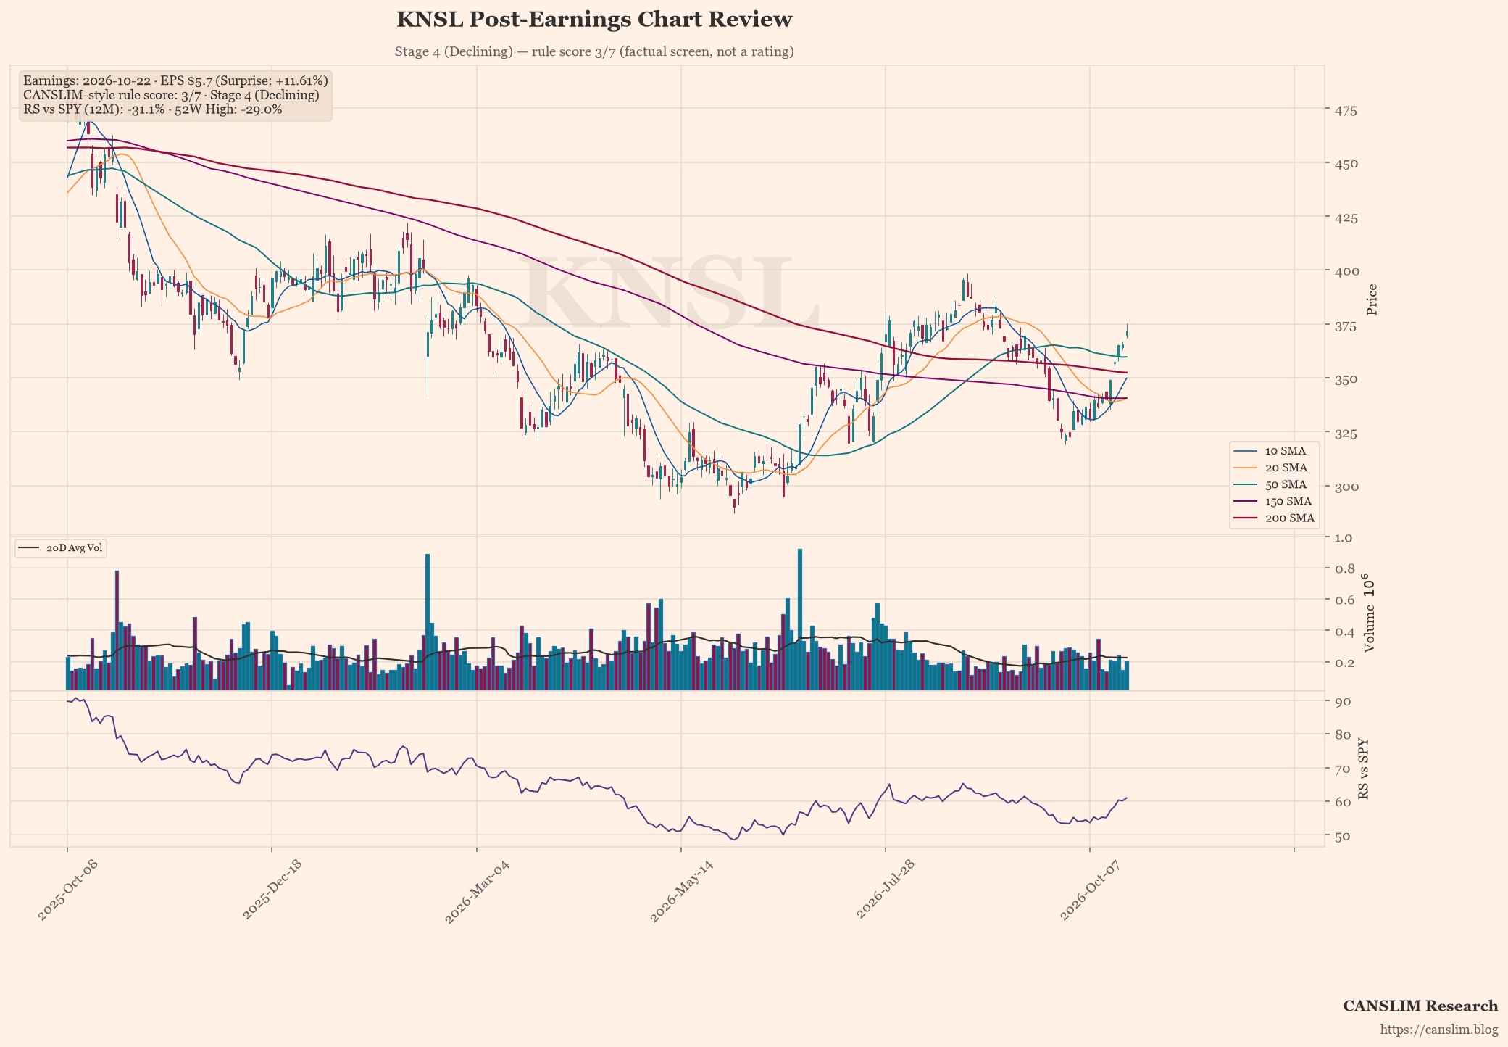Screen dimensions: 1508x1047
Task: Open the https://canslim.blog link
Action: pos(1439,1030)
